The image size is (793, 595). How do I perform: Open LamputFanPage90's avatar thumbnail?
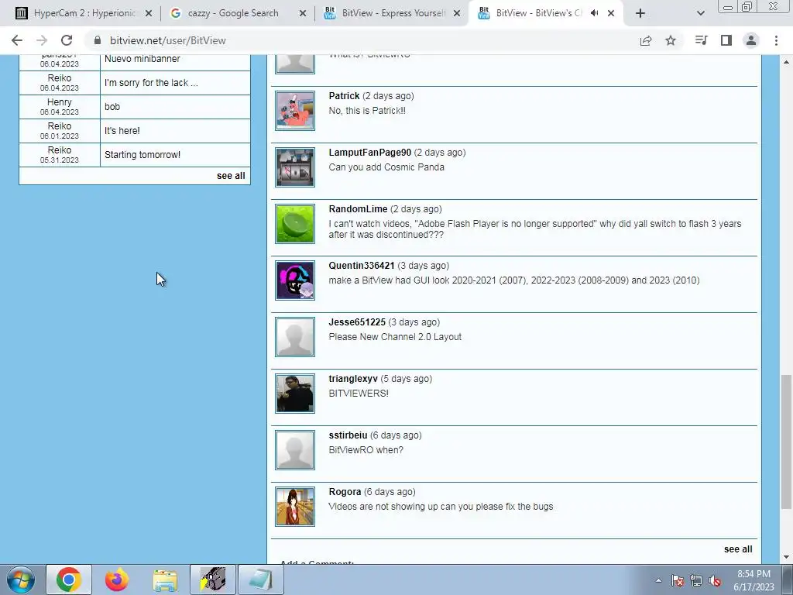[295, 167]
